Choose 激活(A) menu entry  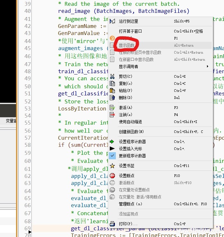[x=160, y=108]
